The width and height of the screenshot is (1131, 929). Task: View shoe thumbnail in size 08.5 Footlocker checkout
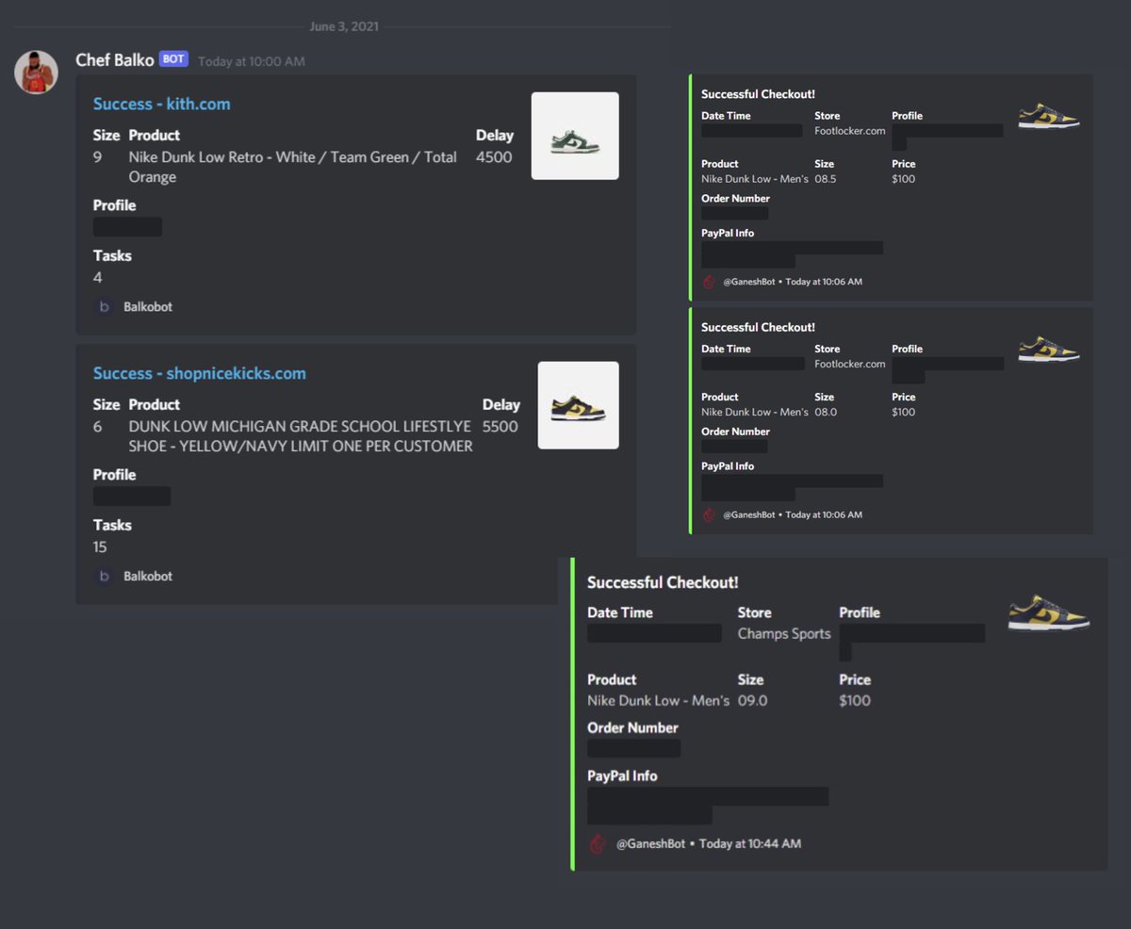click(x=1049, y=117)
